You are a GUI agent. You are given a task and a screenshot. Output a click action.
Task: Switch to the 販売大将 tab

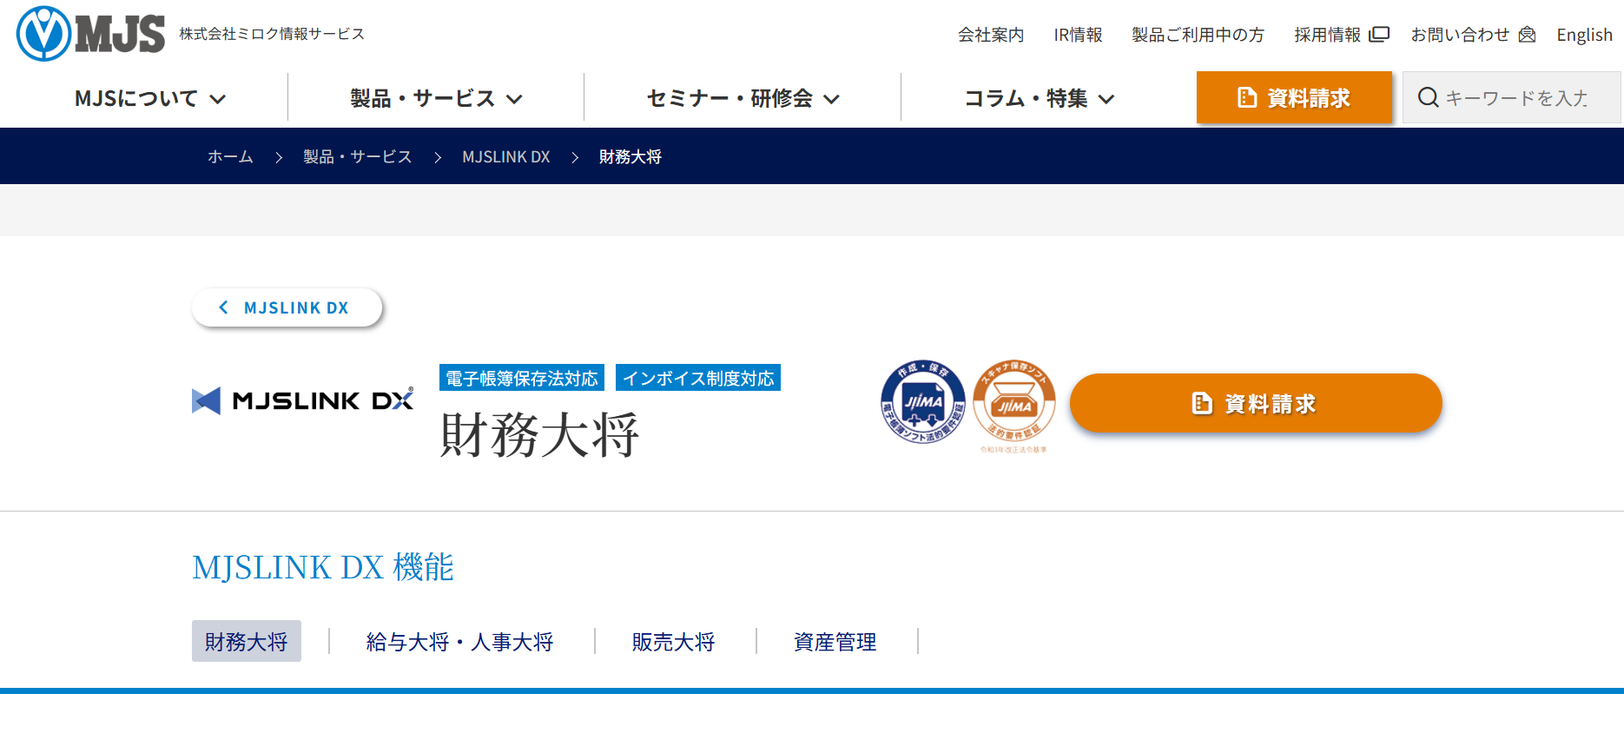673,642
